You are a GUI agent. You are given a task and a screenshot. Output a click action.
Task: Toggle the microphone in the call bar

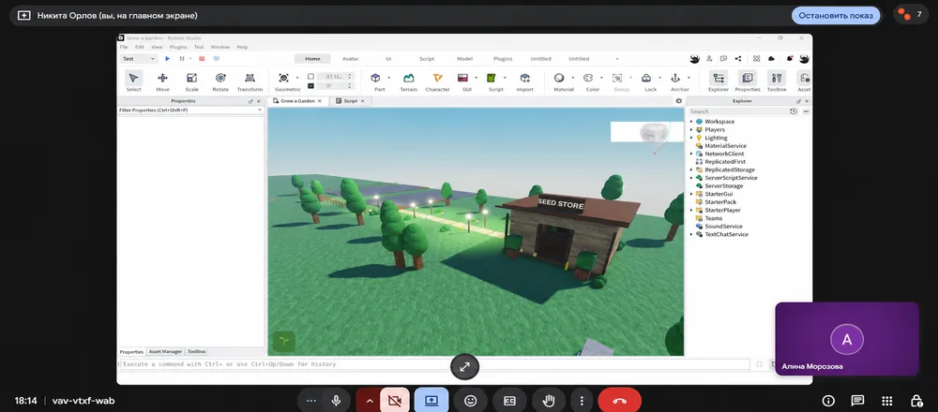click(x=337, y=401)
